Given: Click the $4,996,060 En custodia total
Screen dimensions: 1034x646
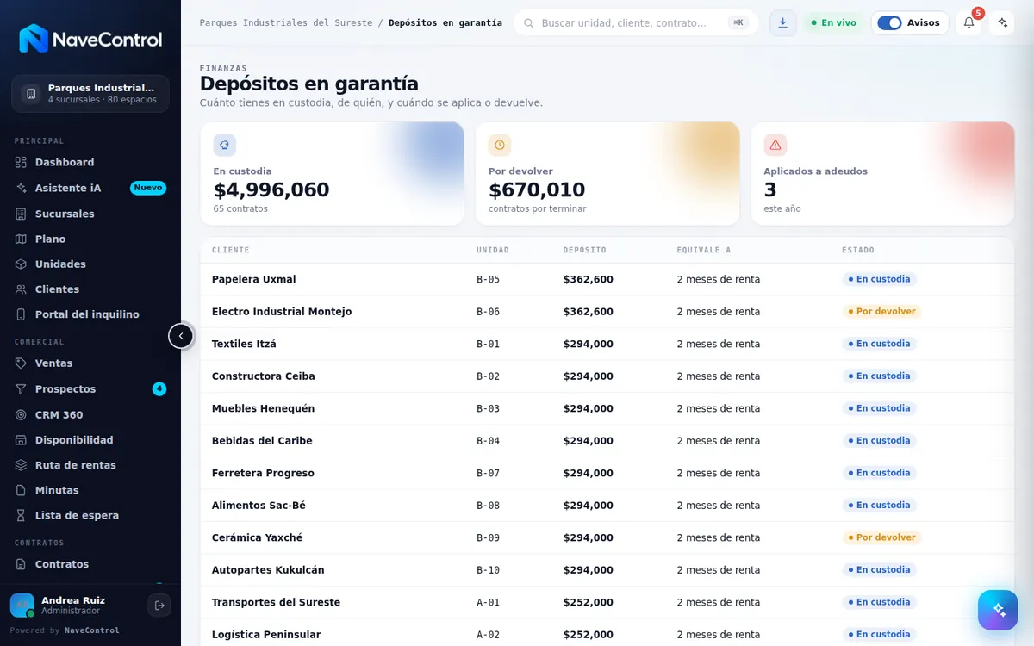Looking at the screenshot, I should click(x=271, y=189).
